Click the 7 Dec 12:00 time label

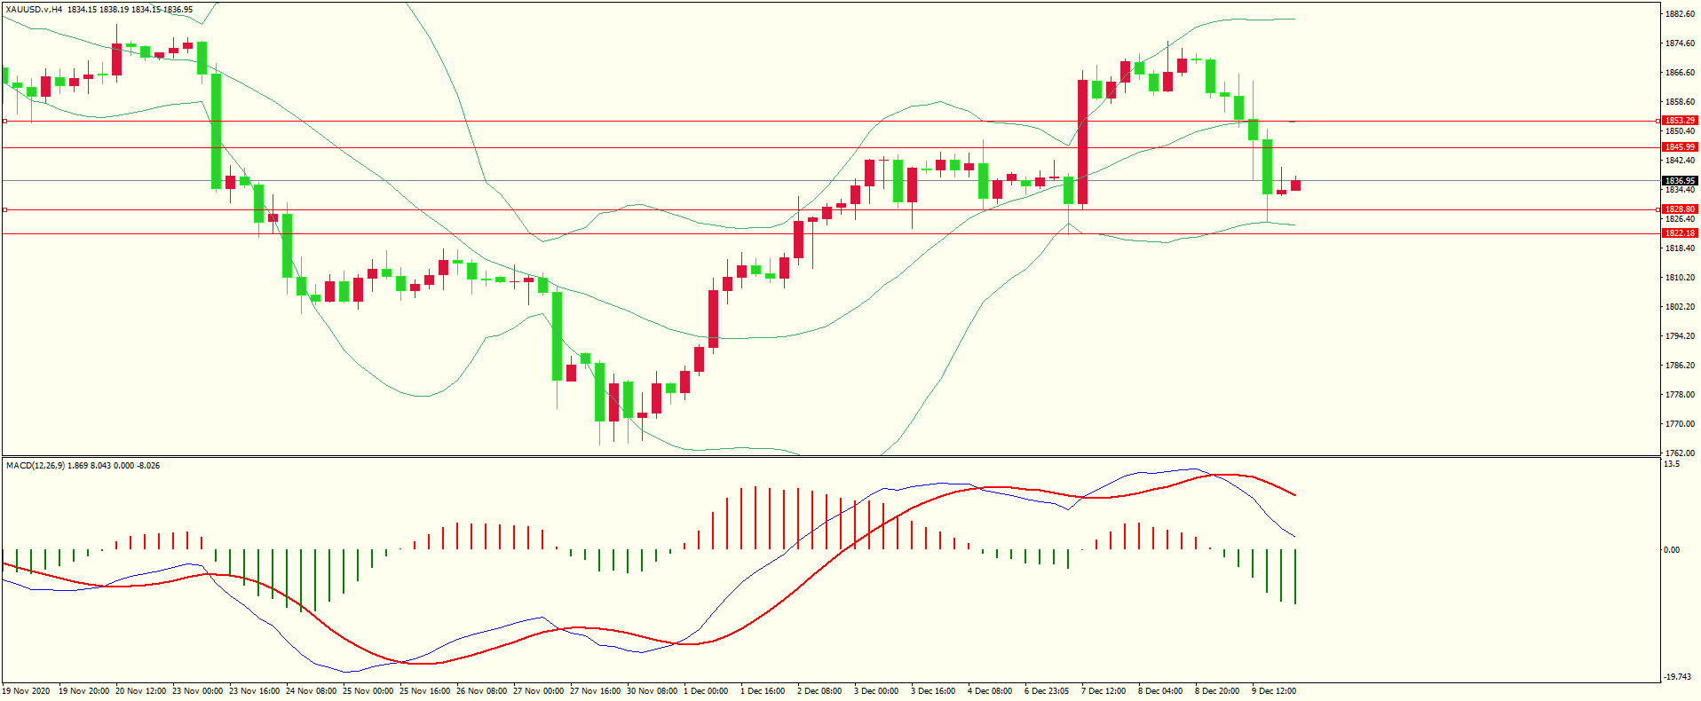pos(1104,691)
